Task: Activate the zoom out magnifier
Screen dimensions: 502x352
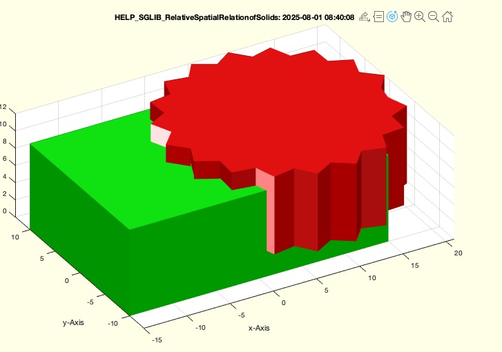Action: pyautogui.click(x=434, y=17)
